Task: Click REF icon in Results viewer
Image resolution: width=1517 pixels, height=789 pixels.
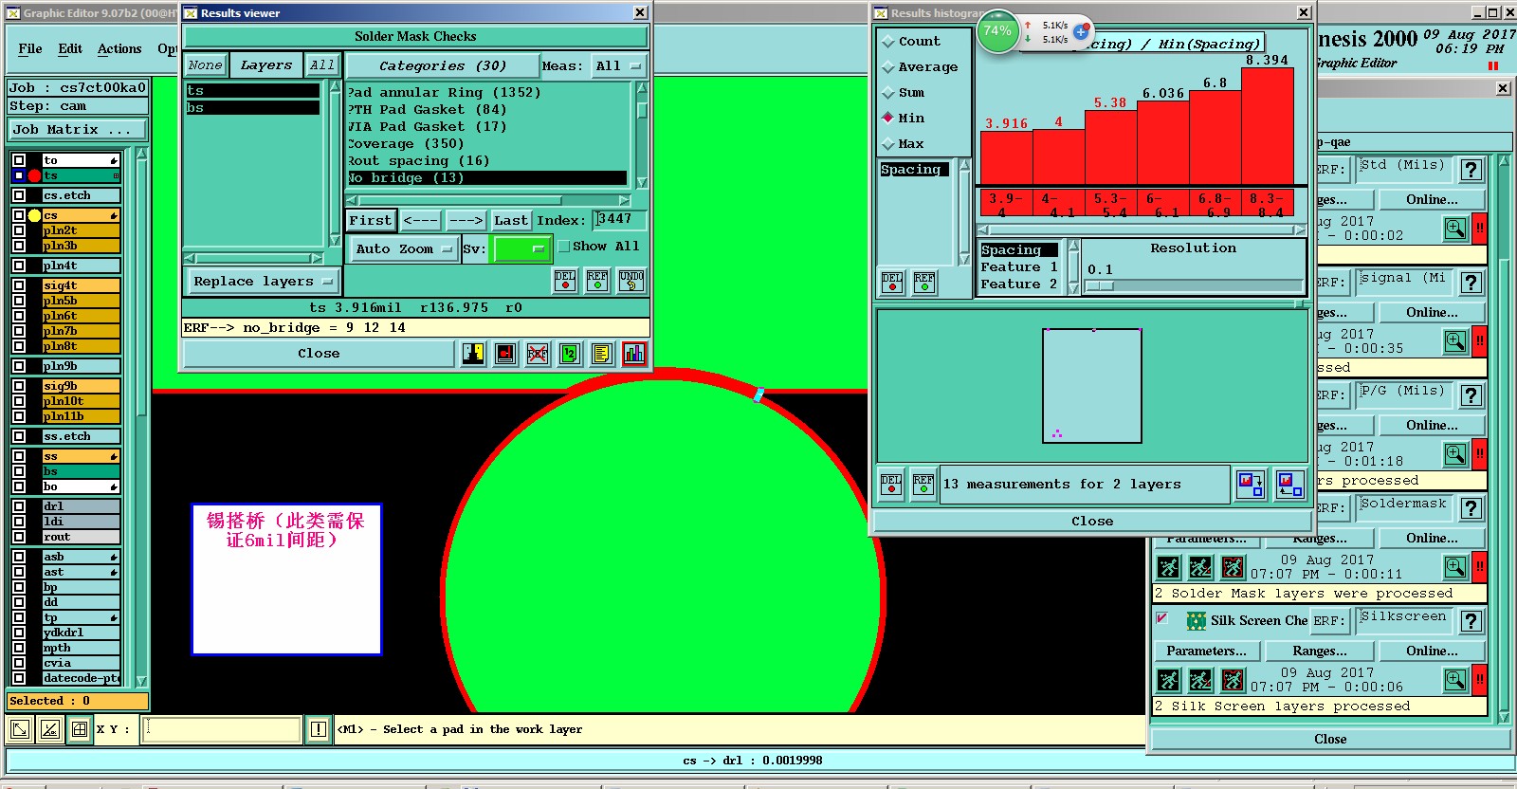Action: point(597,281)
